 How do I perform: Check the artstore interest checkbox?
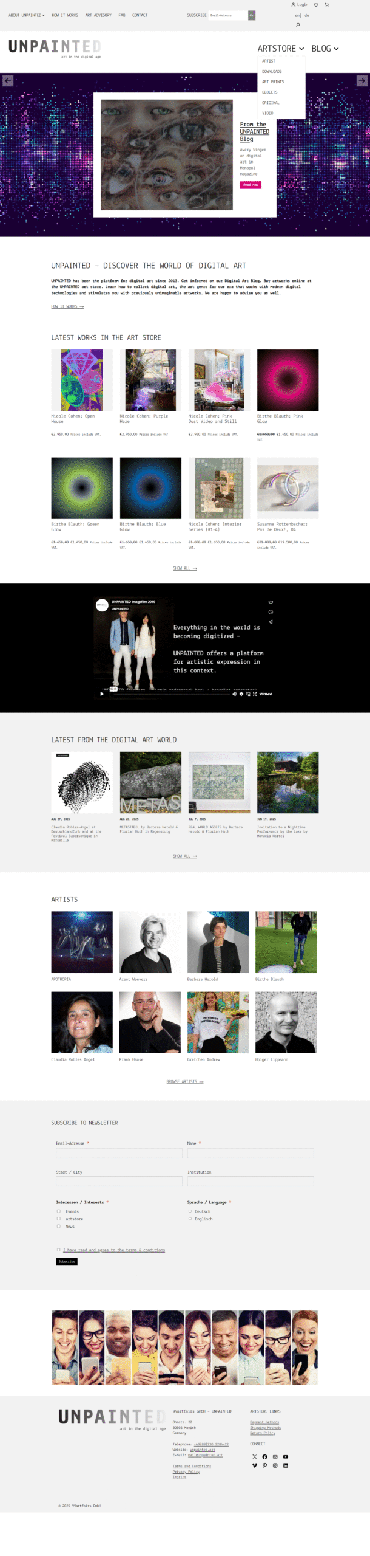(x=58, y=1218)
